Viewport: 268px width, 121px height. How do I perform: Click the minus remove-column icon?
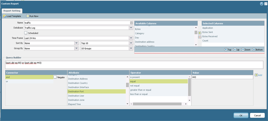200,37
